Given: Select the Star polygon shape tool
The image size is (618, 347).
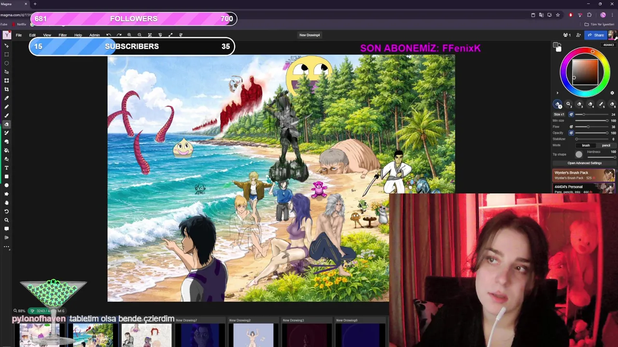Looking at the screenshot, I should pos(7,194).
